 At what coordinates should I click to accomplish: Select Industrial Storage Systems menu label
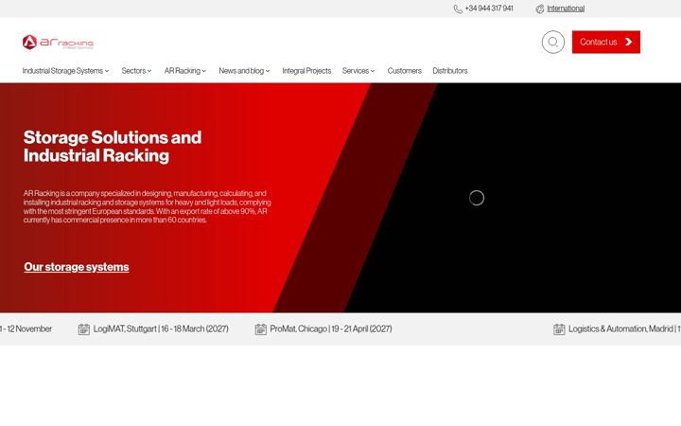(x=62, y=70)
